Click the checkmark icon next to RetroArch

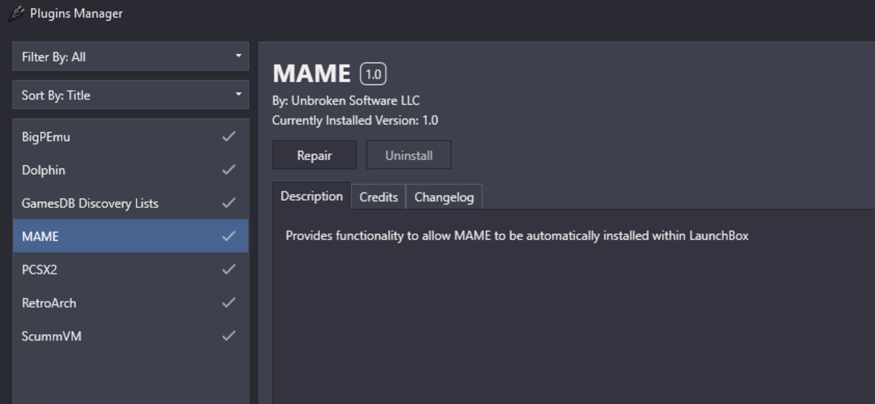pos(229,303)
